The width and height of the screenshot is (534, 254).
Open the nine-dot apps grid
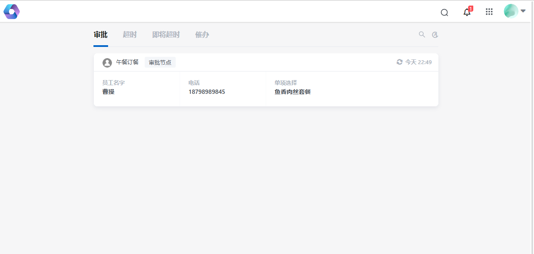(x=489, y=12)
